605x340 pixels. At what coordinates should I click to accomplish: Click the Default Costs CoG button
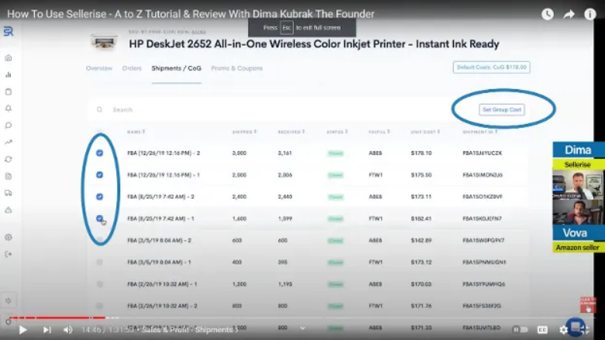492,68
